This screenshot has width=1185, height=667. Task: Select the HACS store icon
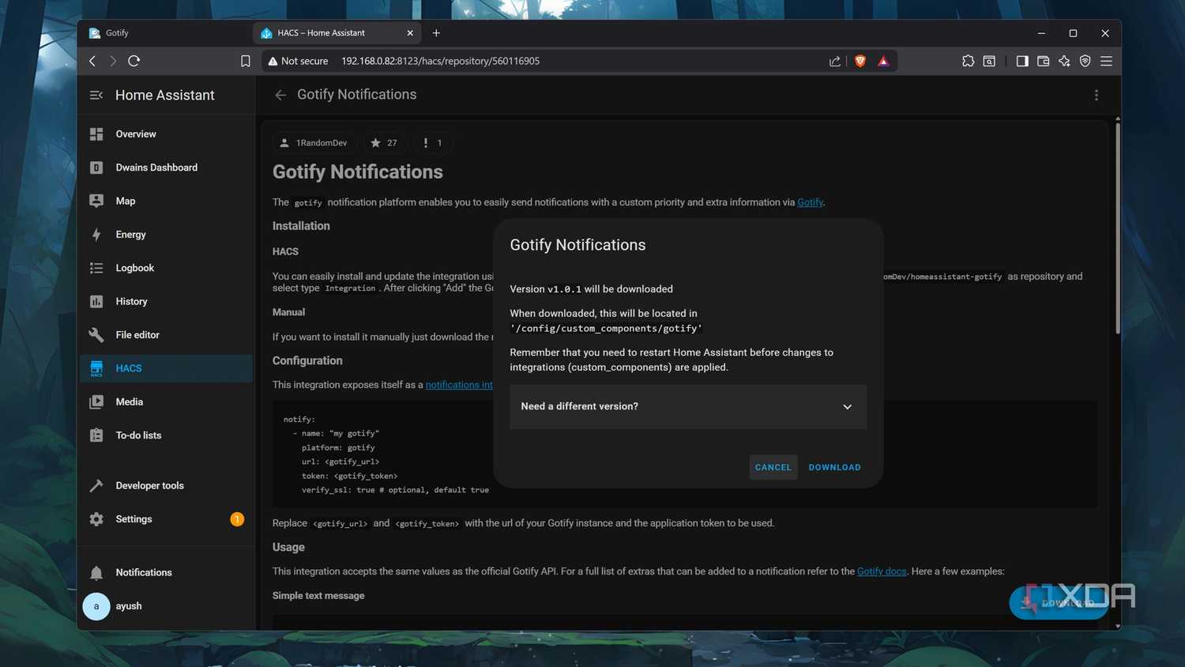[96, 368]
